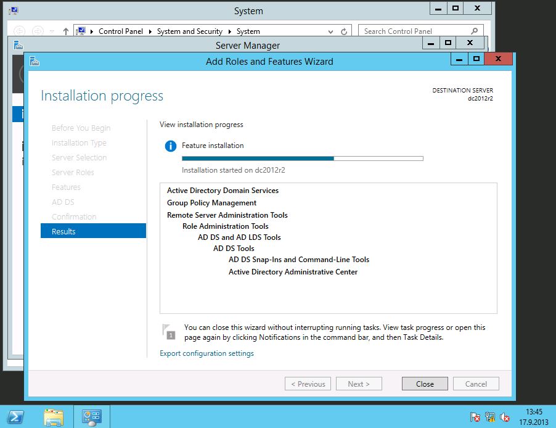The height and width of the screenshot is (428, 556).
Task: Click the Next button
Action: pos(359,384)
